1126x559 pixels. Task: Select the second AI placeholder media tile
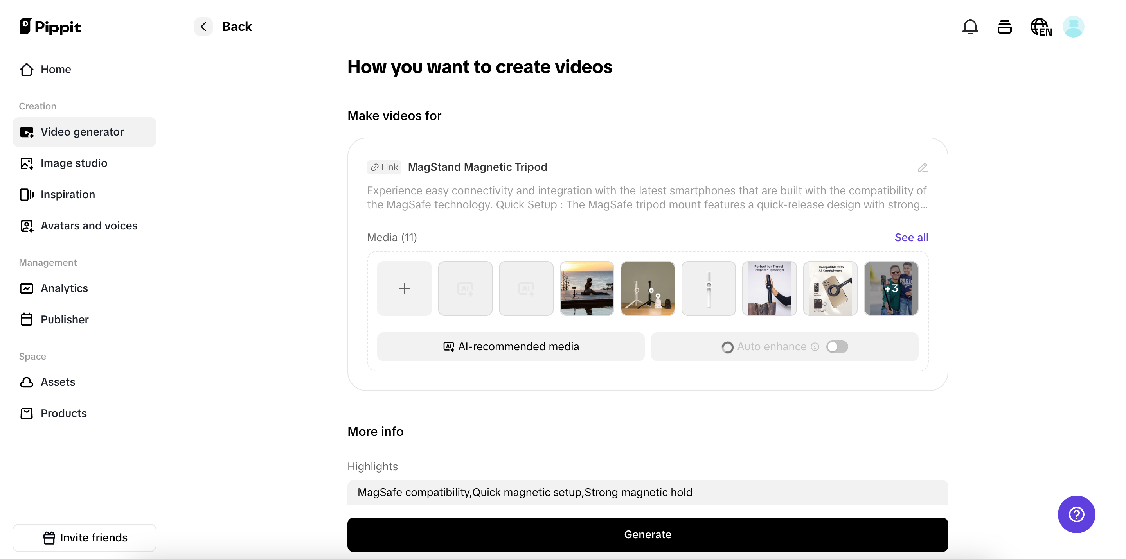tap(526, 288)
